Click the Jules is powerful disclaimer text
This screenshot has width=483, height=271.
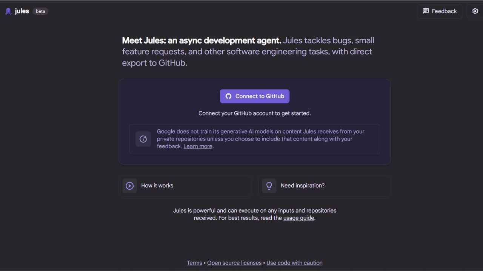[255, 214]
